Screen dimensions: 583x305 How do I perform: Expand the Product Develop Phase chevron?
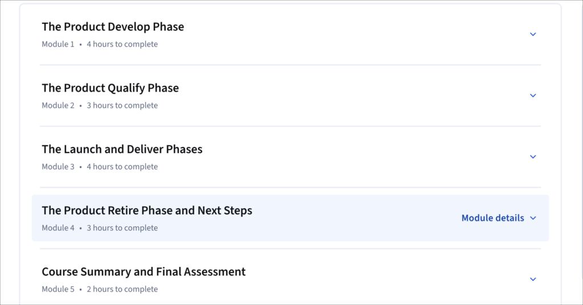(533, 34)
